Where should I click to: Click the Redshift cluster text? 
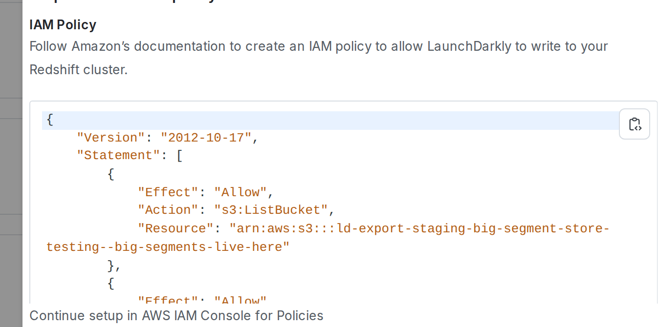tap(78, 69)
